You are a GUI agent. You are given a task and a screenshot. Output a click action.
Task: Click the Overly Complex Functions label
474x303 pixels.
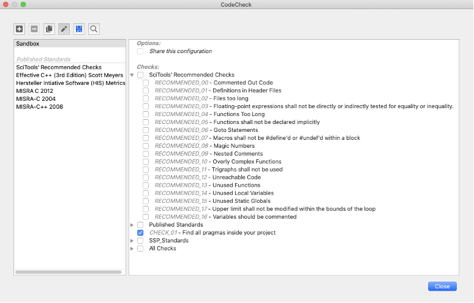pos(247,162)
